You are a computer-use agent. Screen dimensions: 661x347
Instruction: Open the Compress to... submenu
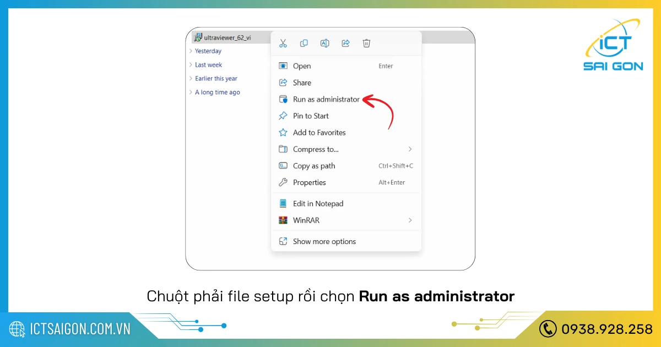346,149
